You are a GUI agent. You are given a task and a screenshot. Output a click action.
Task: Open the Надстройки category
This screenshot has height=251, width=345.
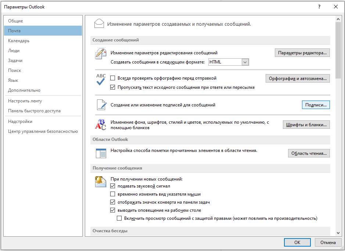coord(43,121)
